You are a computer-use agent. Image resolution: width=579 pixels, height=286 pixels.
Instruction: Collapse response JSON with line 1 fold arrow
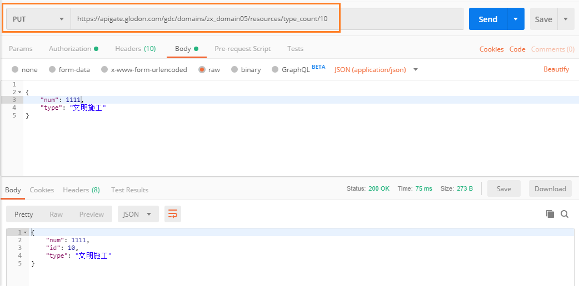tap(26, 232)
